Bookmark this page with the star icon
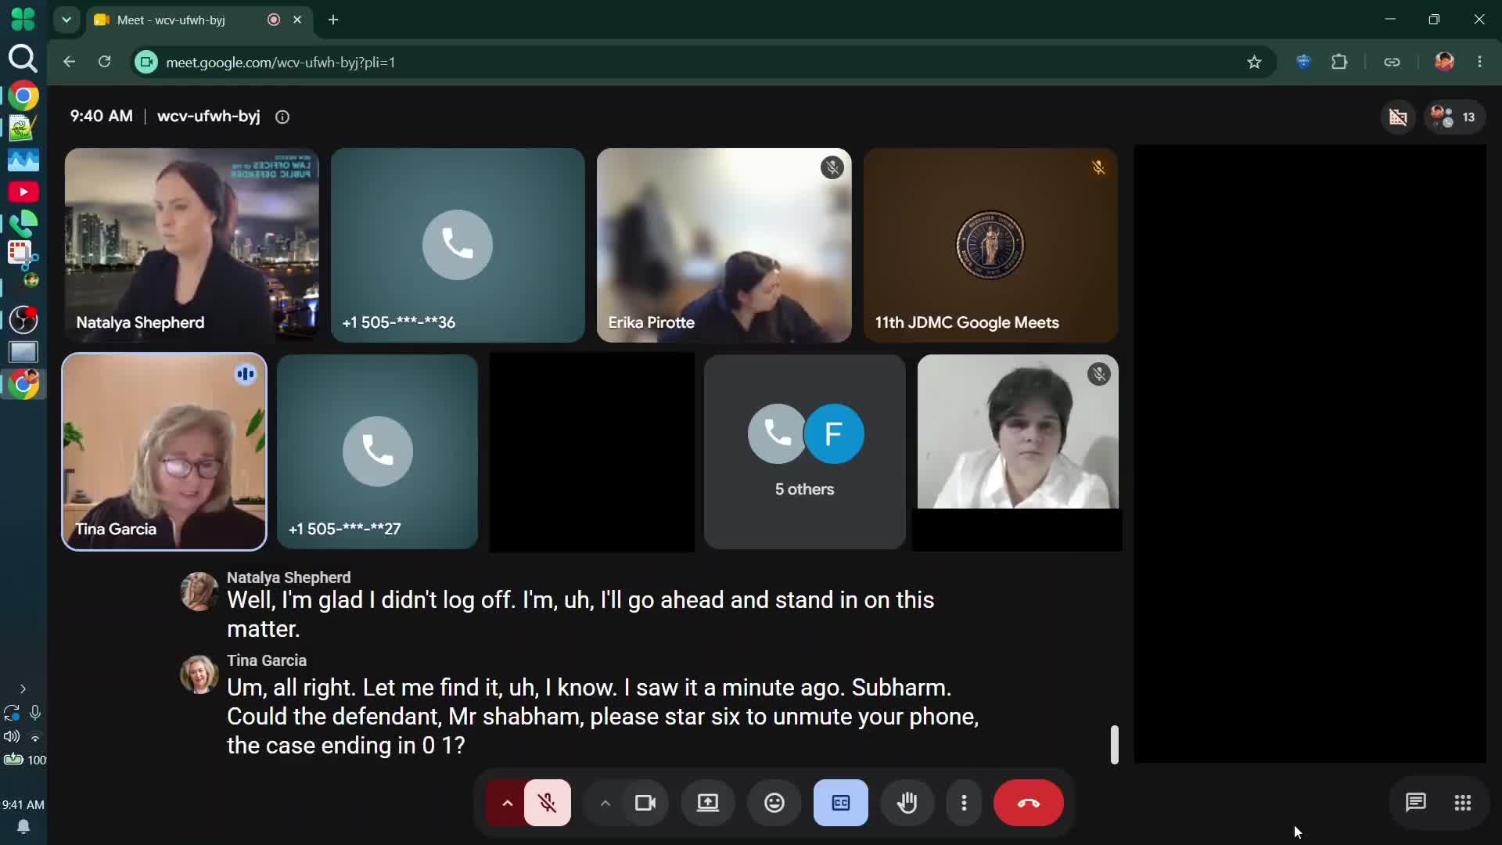This screenshot has width=1502, height=845. click(x=1255, y=62)
